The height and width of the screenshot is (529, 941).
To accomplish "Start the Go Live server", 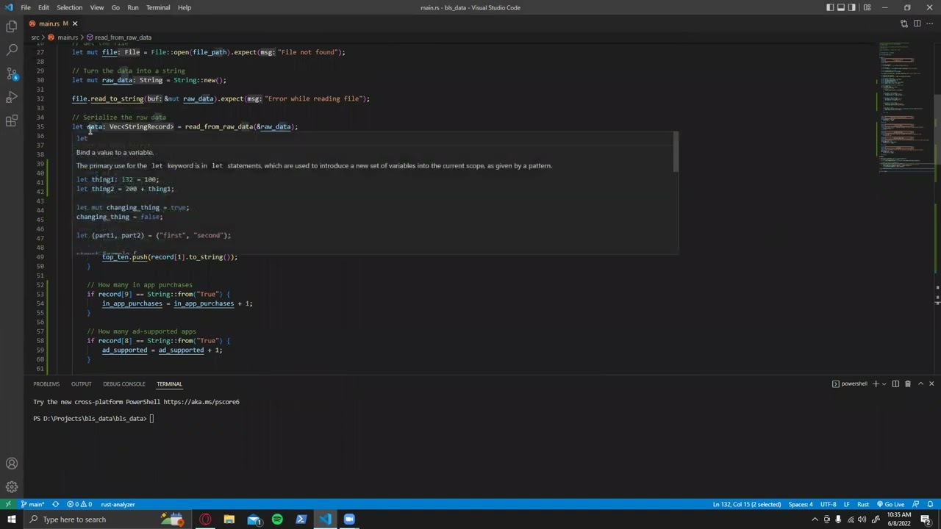I will pyautogui.click(x=891, y=505).
